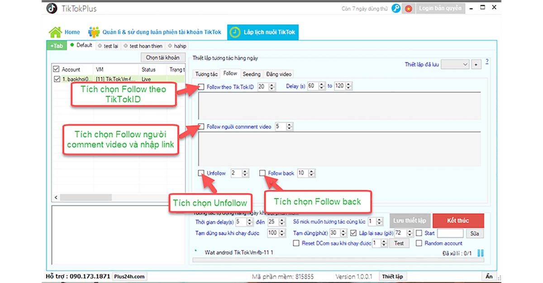The image size is (543, 283).
Task: Enable Reset DCom sau khi chạy được checkbox
Action: pos(296,243)
